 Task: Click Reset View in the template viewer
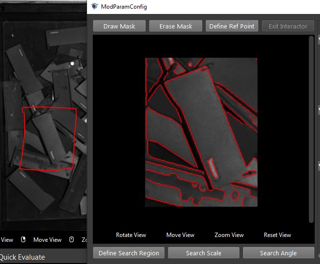277,235
